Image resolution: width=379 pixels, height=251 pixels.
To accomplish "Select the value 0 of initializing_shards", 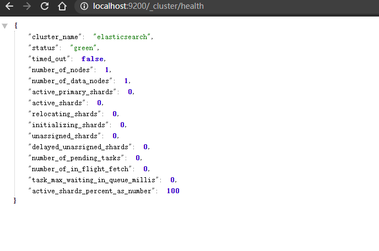I will coord(122,125).
